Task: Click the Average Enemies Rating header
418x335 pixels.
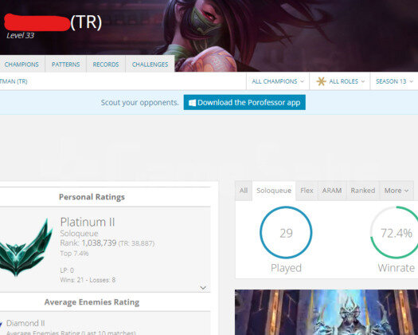Action: pyautogui.click(x=92, y=302)
